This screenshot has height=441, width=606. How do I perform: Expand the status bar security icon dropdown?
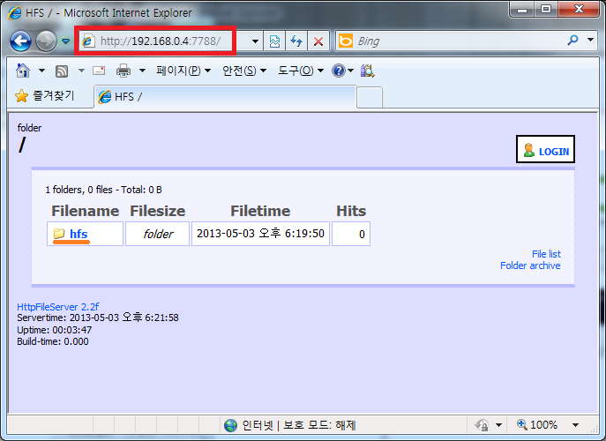(498, 425)
